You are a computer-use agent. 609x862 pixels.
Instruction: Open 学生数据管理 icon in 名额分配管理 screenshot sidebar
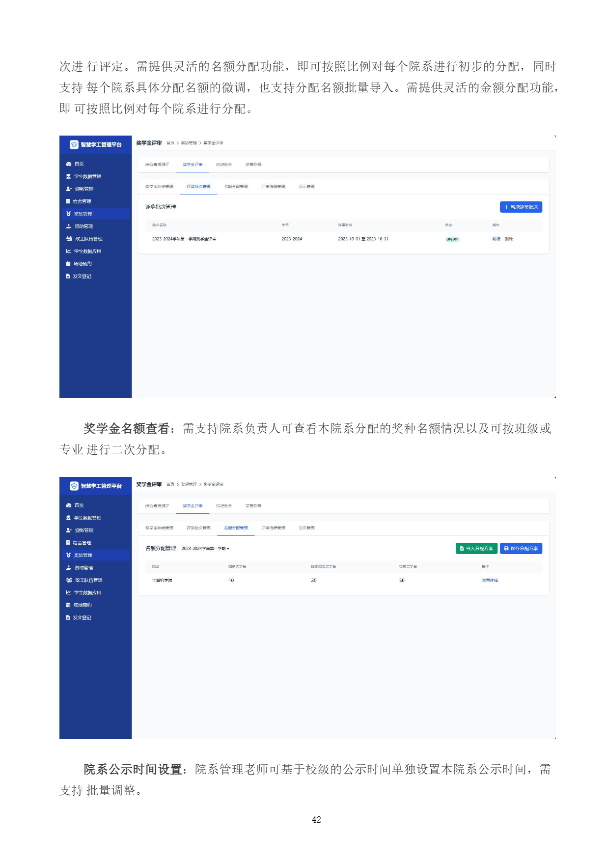tap(69, 518)
